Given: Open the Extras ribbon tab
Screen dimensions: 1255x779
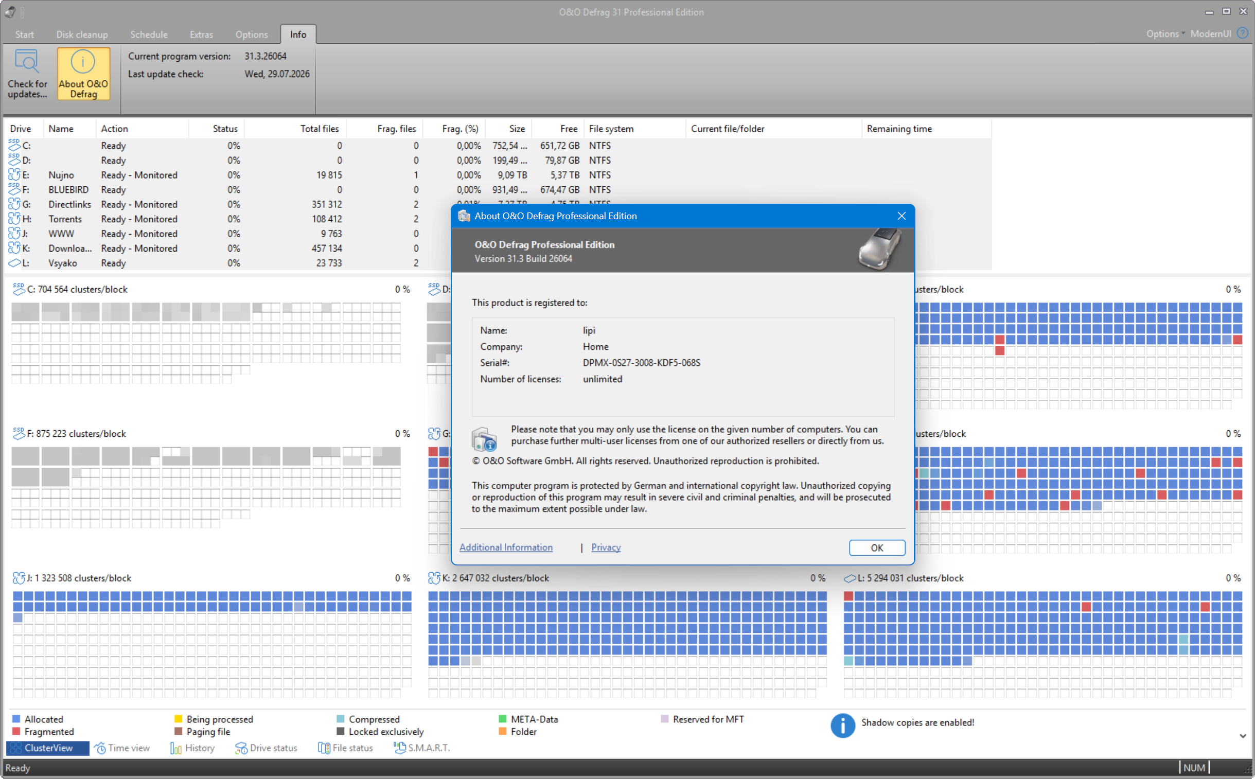Looking at the screenshot, I should [201, 34].
